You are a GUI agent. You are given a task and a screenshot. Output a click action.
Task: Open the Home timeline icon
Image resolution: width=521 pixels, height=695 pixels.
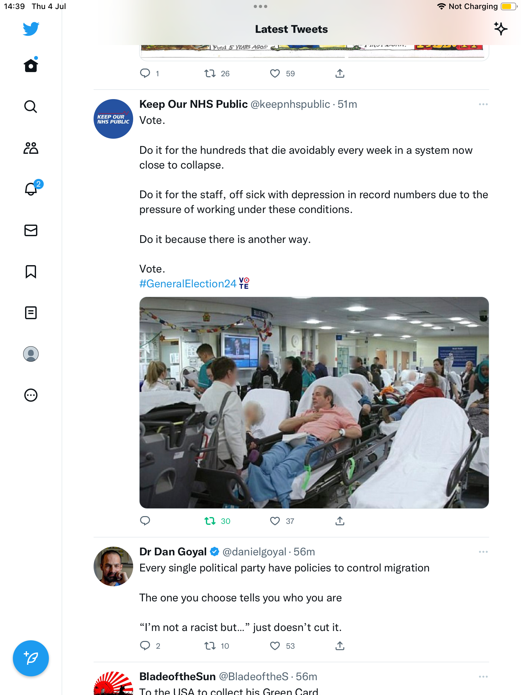click(x=31, y=66)
